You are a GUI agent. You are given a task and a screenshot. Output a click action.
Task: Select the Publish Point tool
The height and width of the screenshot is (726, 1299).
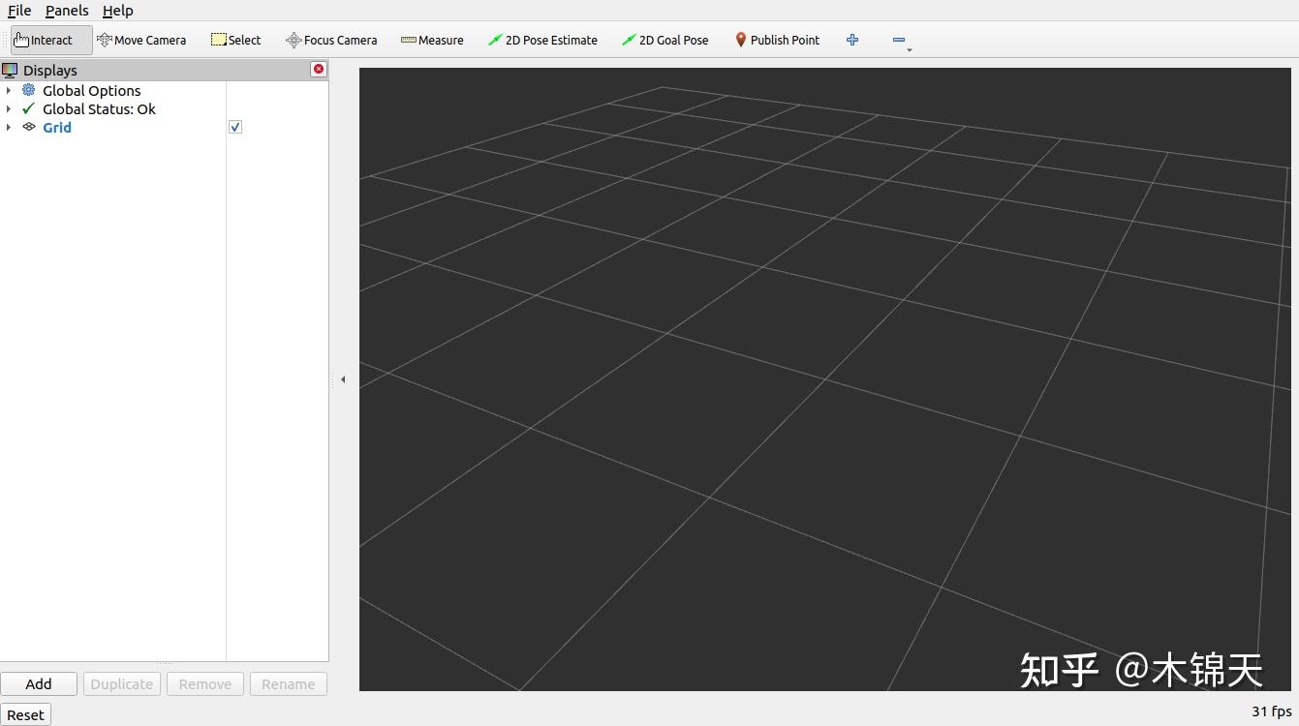tap(777, 40)
